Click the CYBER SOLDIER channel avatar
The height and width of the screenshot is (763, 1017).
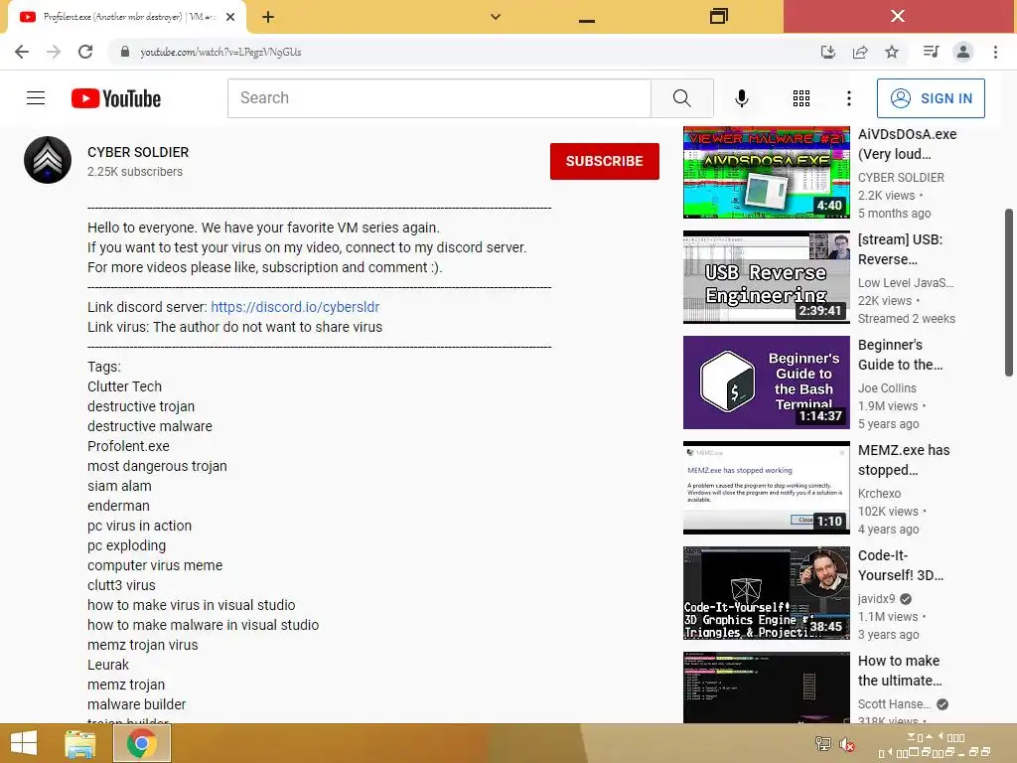(48, 160)
